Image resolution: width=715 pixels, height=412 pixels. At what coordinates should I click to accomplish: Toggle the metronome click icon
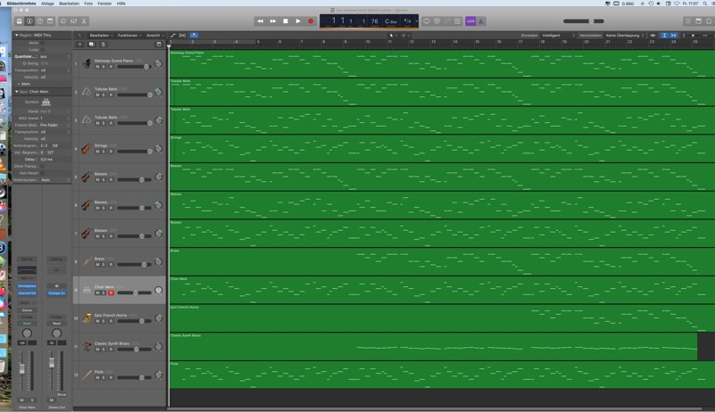tap(480, 21)
